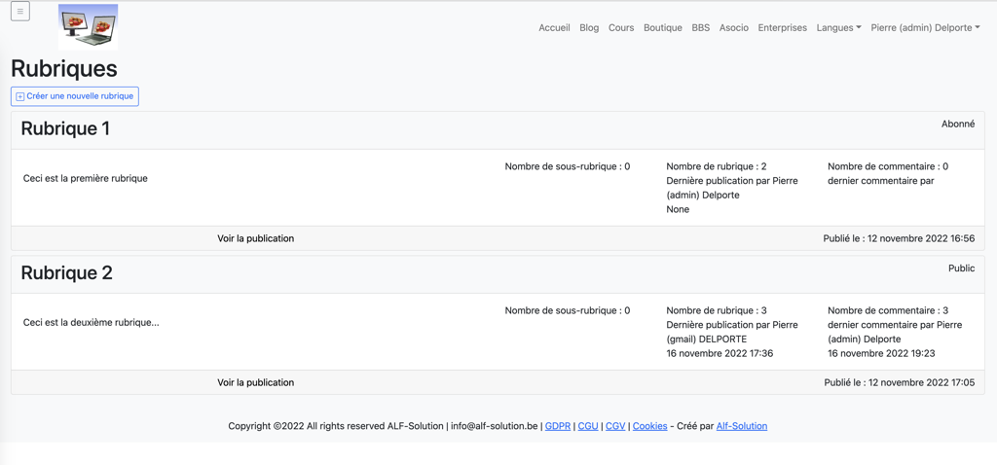The width and height of the screenshot is (997, 465).
Task: Select BBS in the navigation bar
Action: (700, 28)
